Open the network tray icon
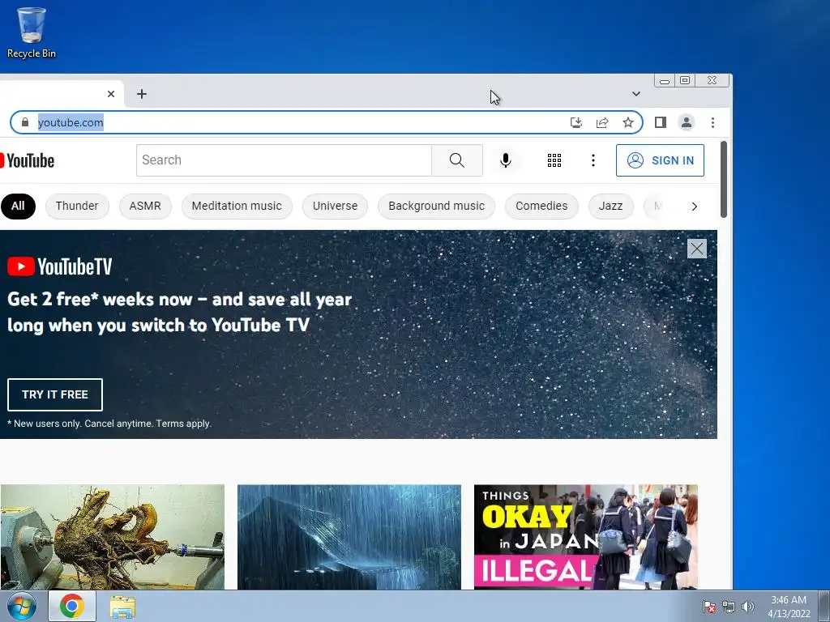Image resolution: width=830 pixels, height=622 pixels. point(729,607)
